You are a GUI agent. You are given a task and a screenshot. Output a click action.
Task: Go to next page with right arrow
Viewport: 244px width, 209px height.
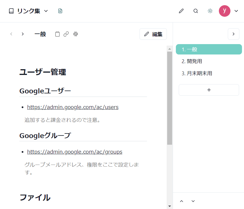[x=23, y=34]
